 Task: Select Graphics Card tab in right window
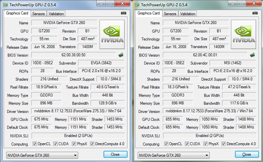[149, 13]
